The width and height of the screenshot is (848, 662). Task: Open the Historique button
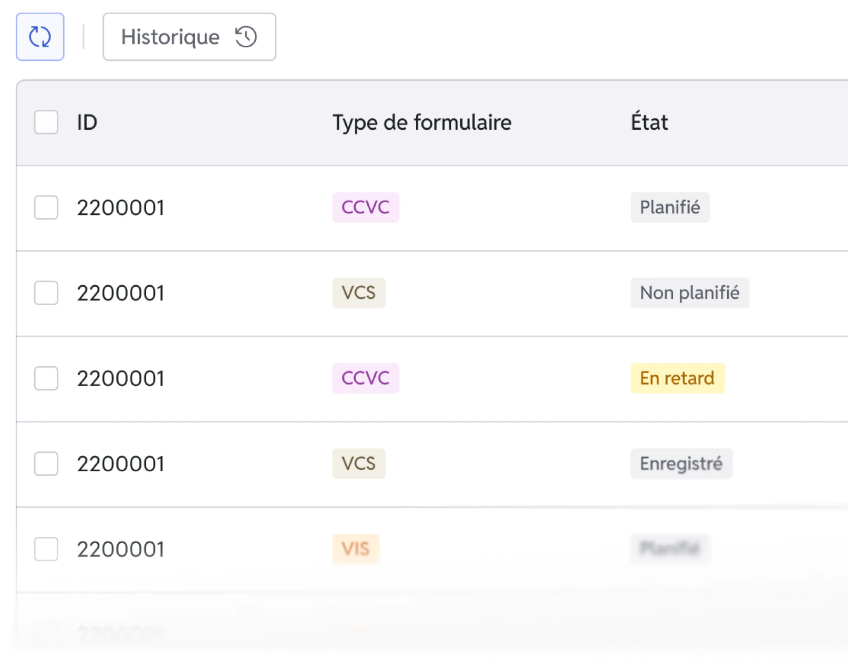(189, 37)
